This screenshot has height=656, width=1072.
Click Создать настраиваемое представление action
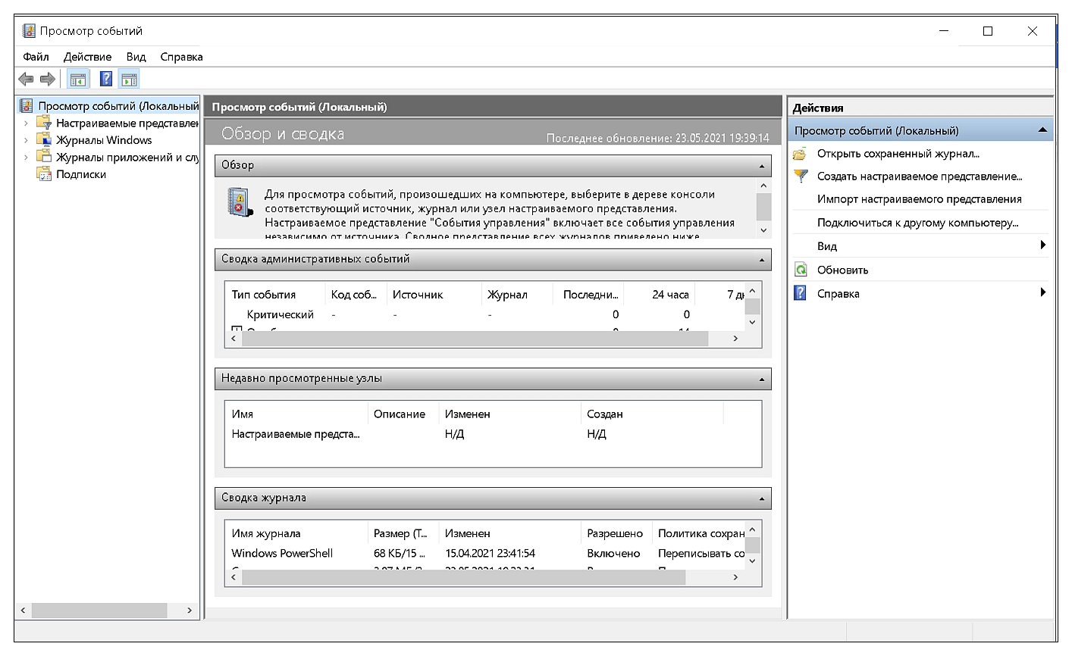[920, 176]
